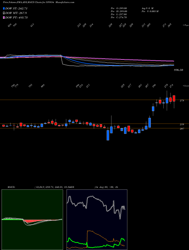The width and height of the screenshot is (189, 250).
Task: Open the green MACD histogram panel
Action: coord(32,220)
